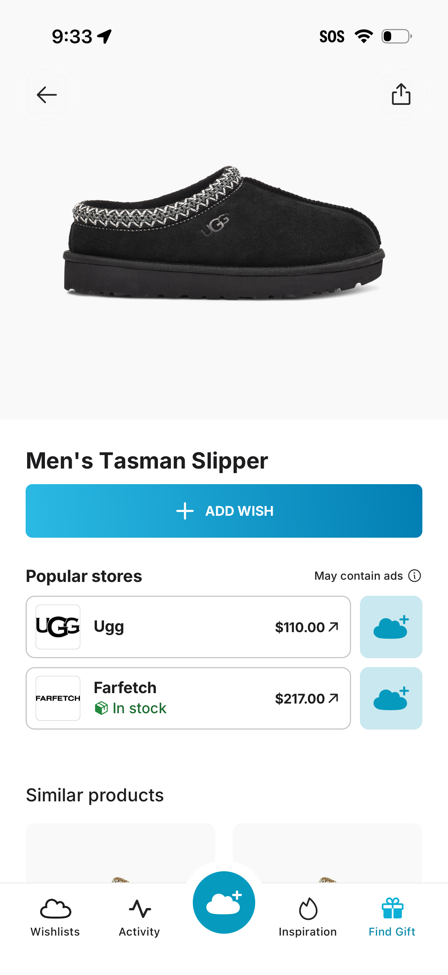This screenshot has height=975, width=448.
Task: Open the Ugg store logo
Action: (x=58, y=627)
